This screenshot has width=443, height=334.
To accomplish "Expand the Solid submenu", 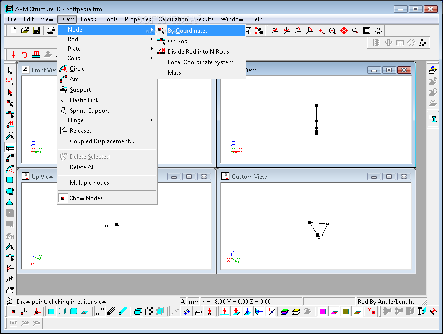I will coord(107,58).
